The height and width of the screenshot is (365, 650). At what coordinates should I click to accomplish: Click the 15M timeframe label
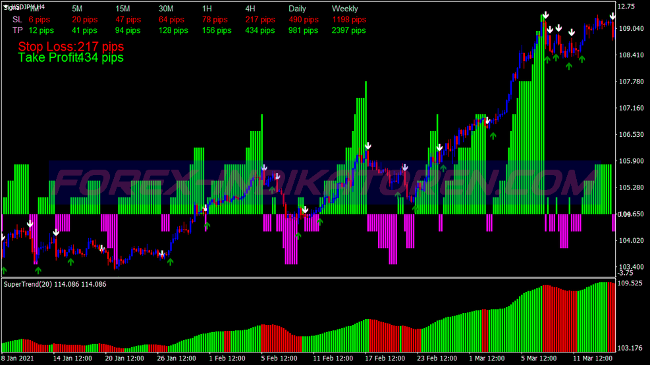[x=122, y=9]
